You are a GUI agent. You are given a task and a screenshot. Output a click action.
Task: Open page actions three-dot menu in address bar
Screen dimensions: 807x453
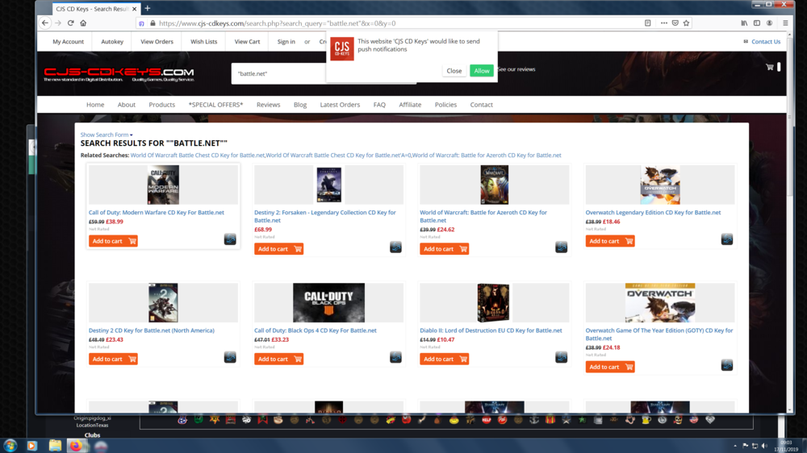(x=663, y=23)
